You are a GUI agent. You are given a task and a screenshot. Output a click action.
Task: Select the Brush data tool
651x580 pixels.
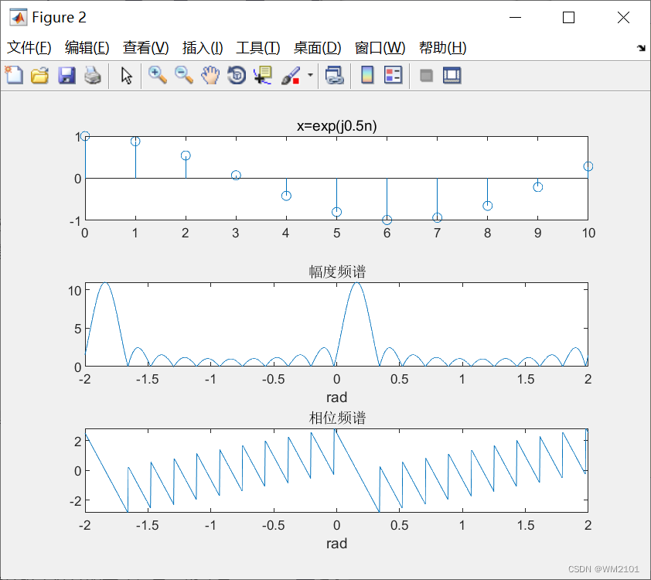click(291, 76)
